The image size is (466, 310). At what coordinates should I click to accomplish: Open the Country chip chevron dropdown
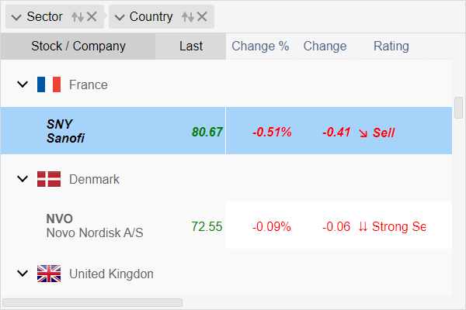coord(119,16)
